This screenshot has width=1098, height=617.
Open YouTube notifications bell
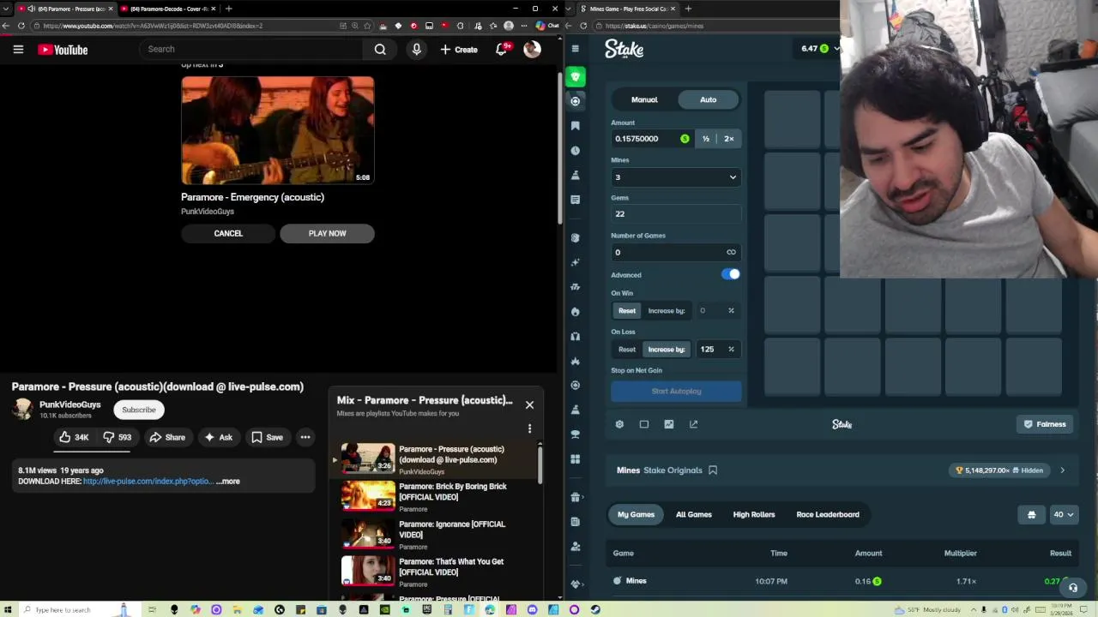tap(502, 50)
